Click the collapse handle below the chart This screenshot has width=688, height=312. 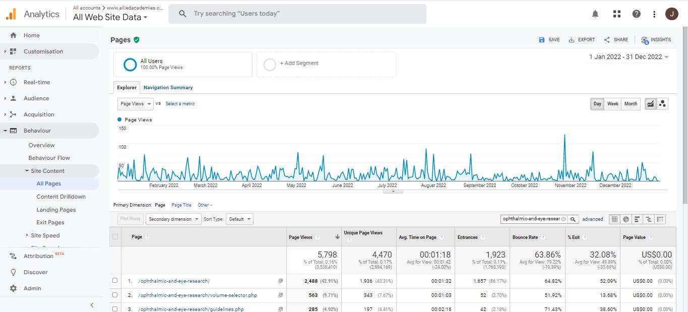pos(393,192)
